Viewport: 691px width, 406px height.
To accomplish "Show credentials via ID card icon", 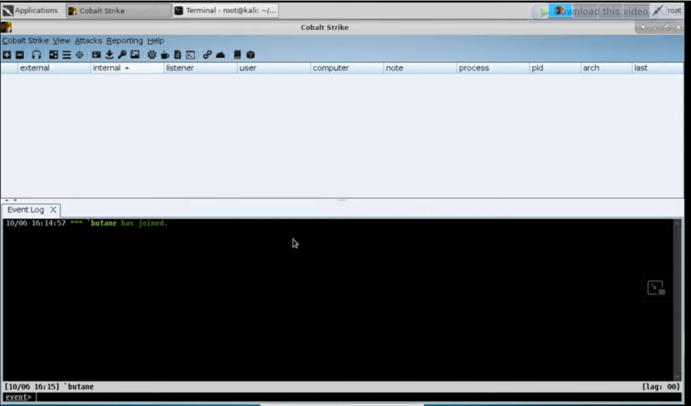I will point(96,55).
